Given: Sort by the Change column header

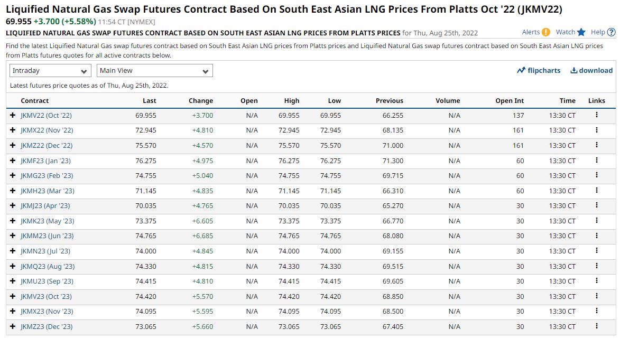Looking at the screenshot, I should coord(200,100).
